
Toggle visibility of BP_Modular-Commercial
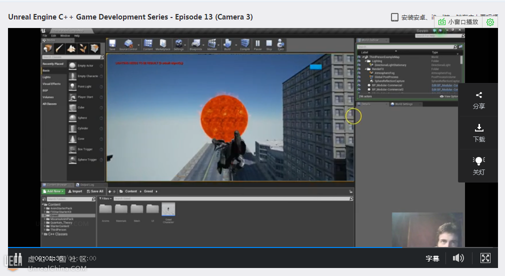(x=359, y=85)
